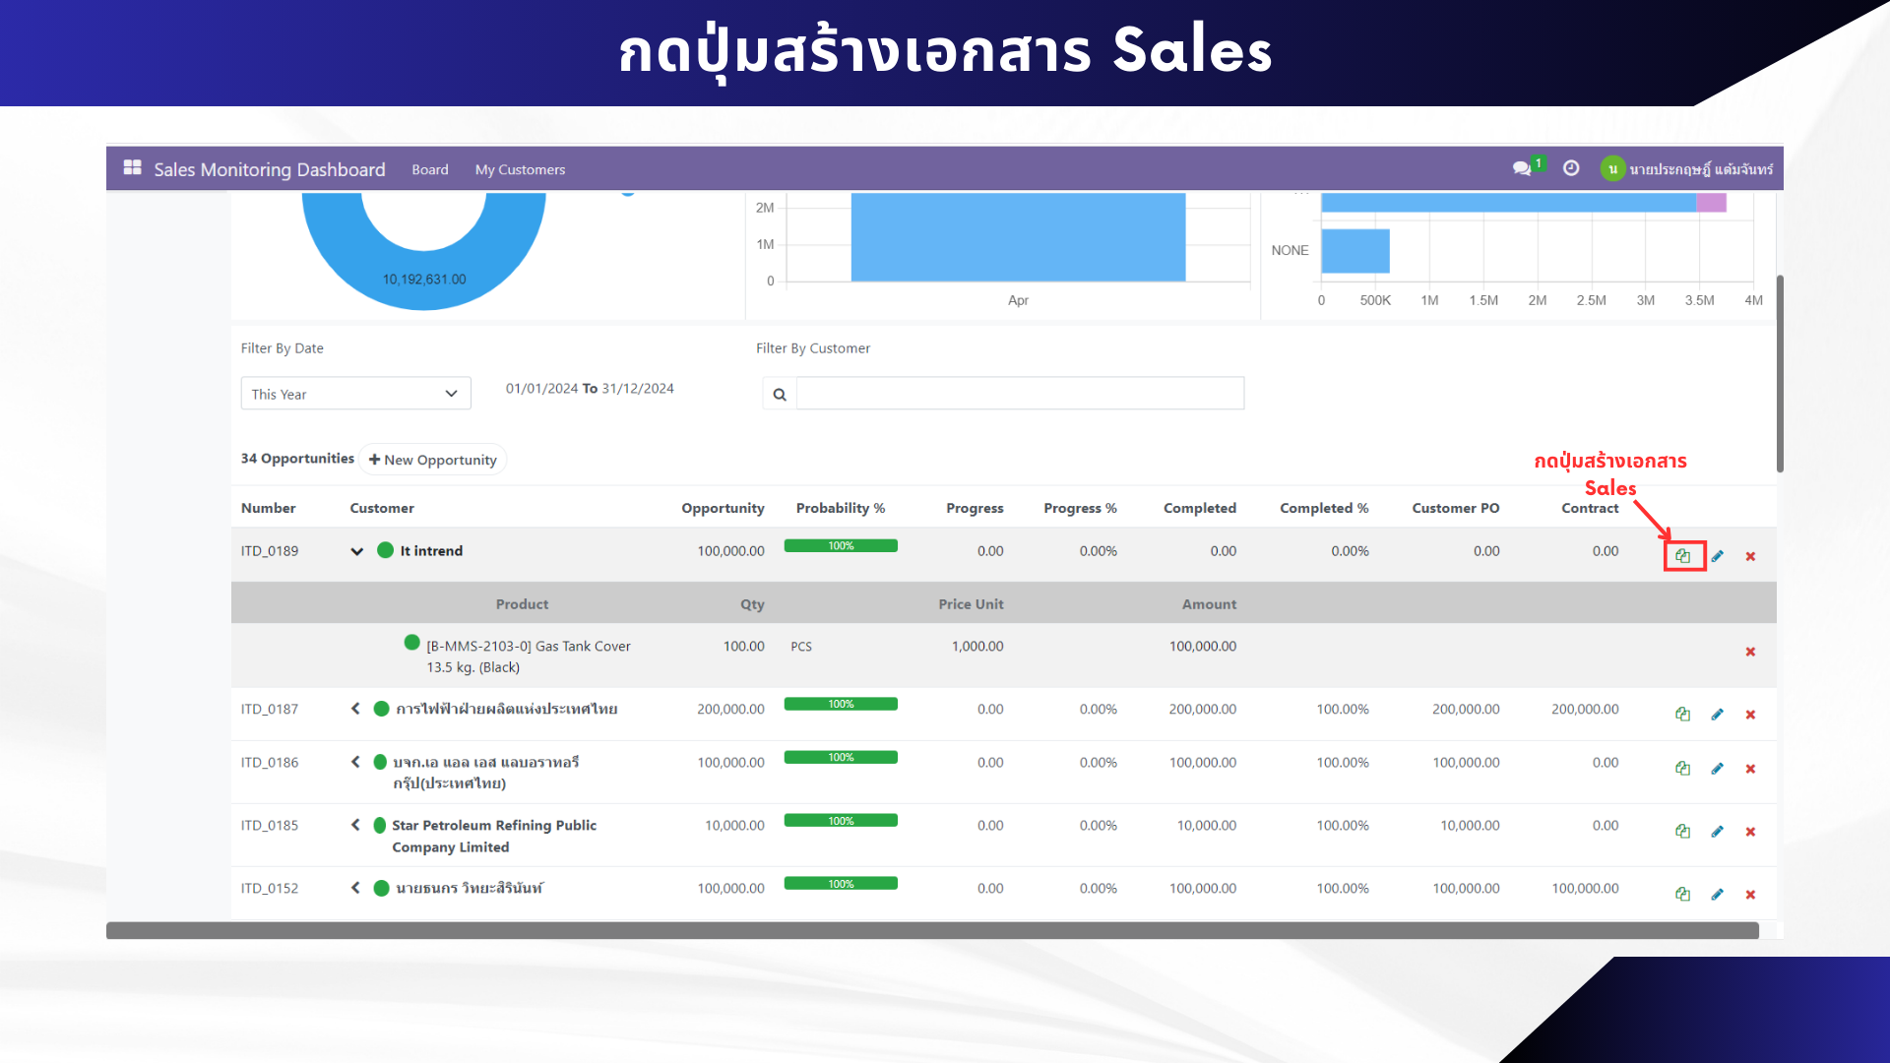The image size is (1890, 1063).
Task: Open the apps grid menu icon
Action: (132, 168)
